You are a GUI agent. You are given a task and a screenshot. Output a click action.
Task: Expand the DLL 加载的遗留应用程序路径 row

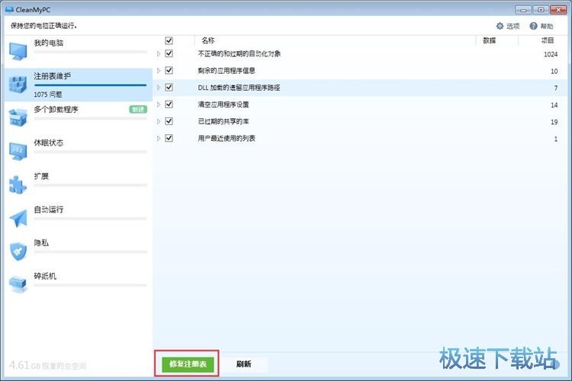point(159,88)
